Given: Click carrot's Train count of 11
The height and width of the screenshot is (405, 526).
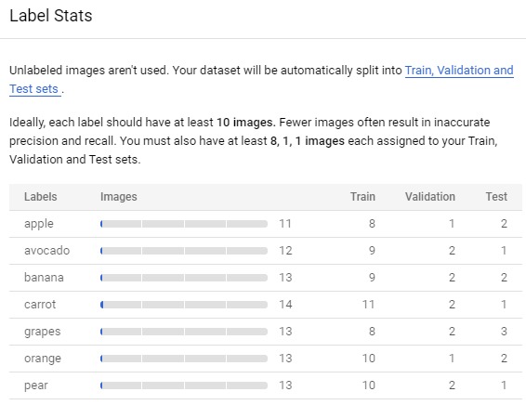Looking at the screenshot, I should tap(368, 305).
